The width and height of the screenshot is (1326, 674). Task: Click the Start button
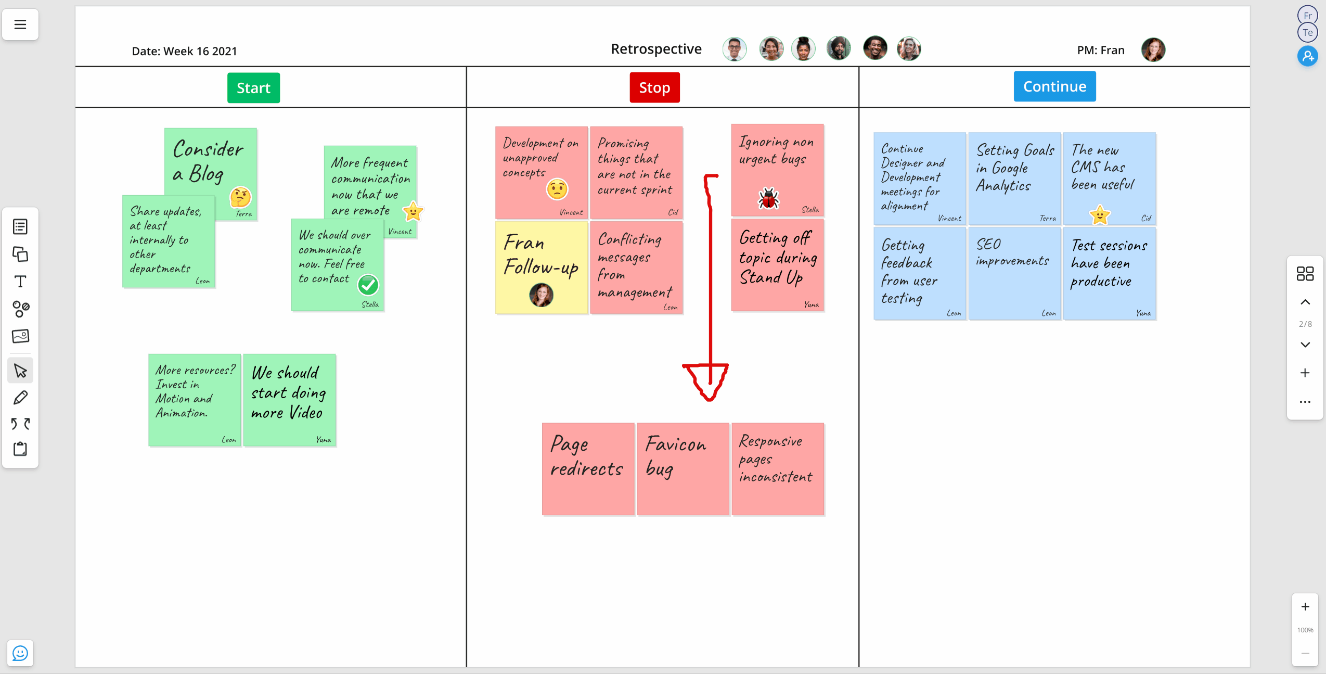(254, 87)
